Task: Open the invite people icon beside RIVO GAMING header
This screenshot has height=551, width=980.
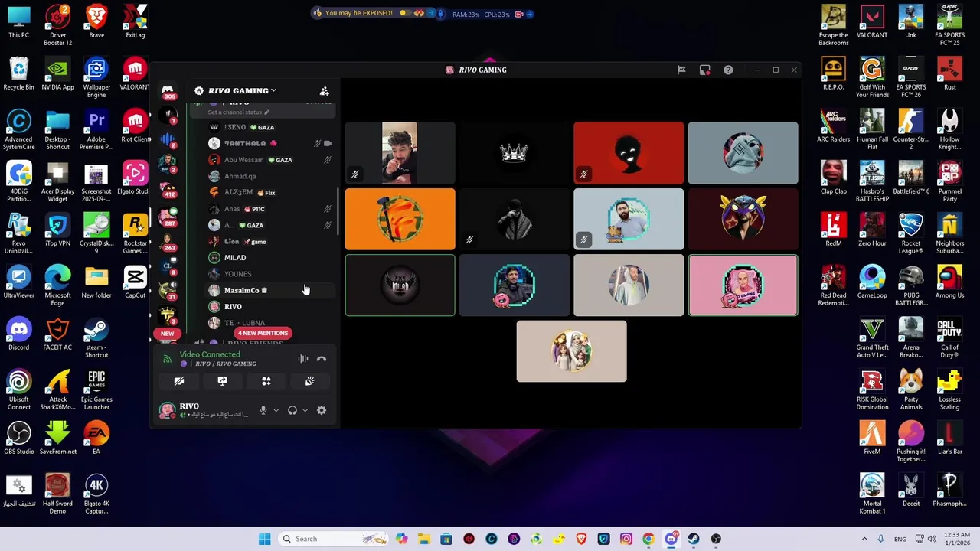Action: (x=324, y=91)
